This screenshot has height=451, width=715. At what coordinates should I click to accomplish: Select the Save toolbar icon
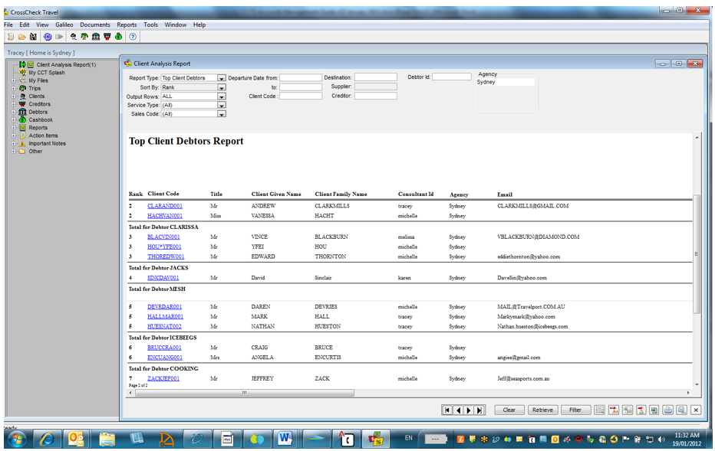click(32, 36)
